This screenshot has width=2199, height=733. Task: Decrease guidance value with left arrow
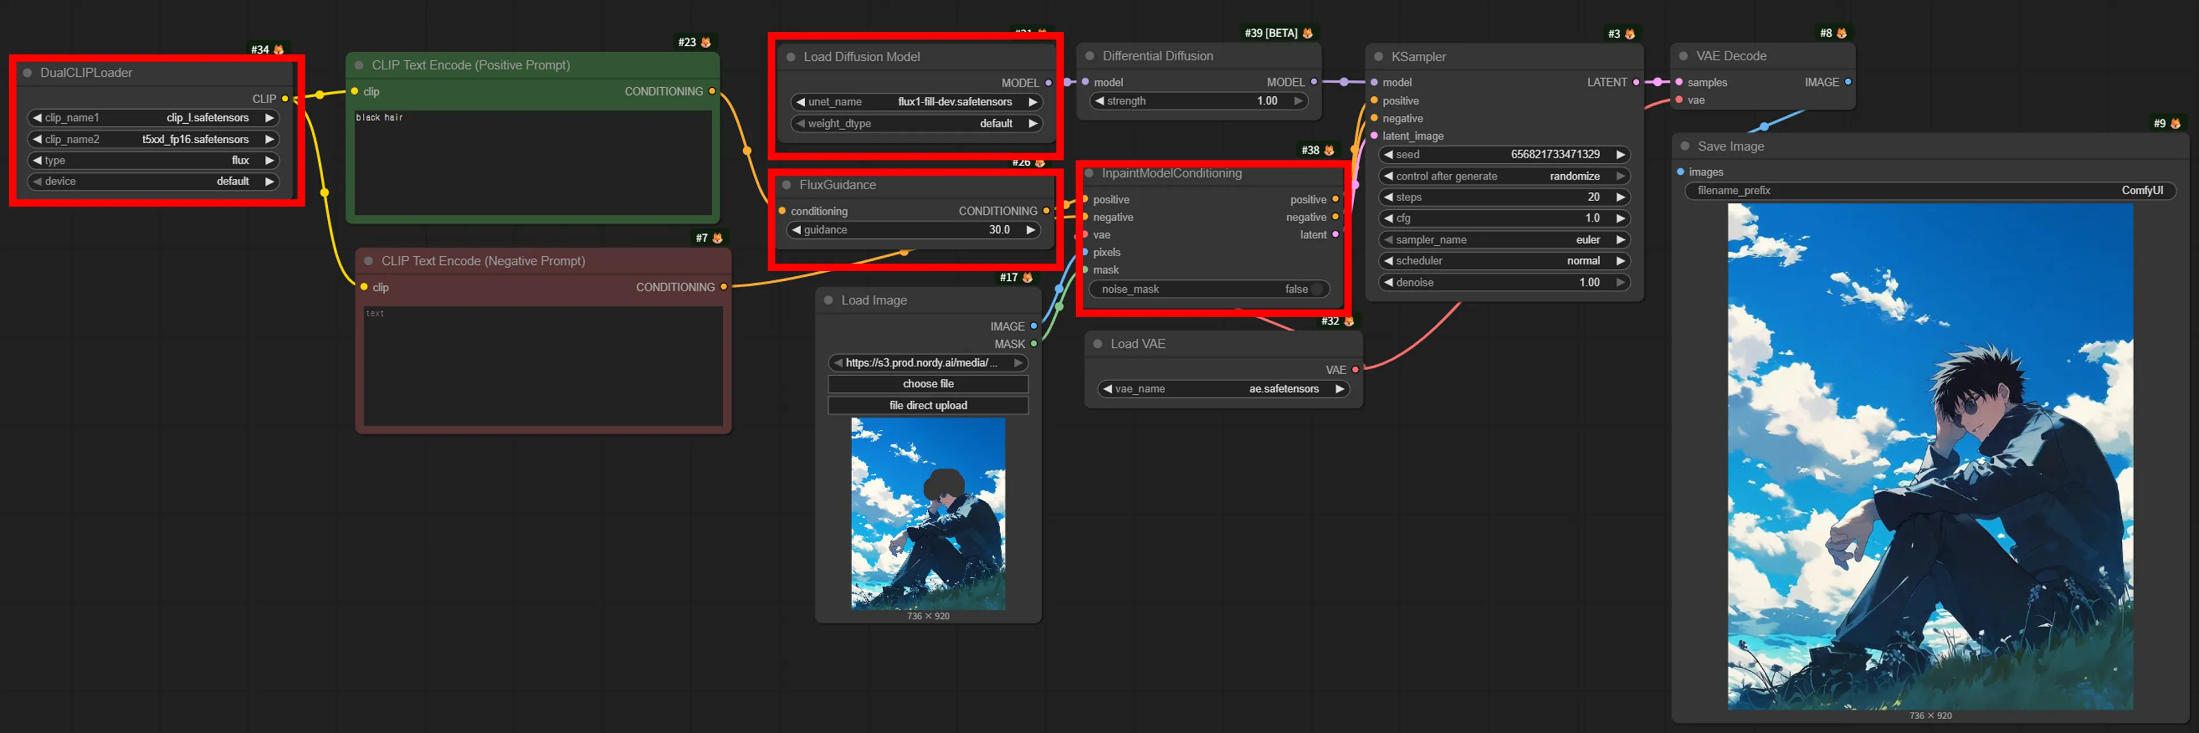(x=795, y=230)
